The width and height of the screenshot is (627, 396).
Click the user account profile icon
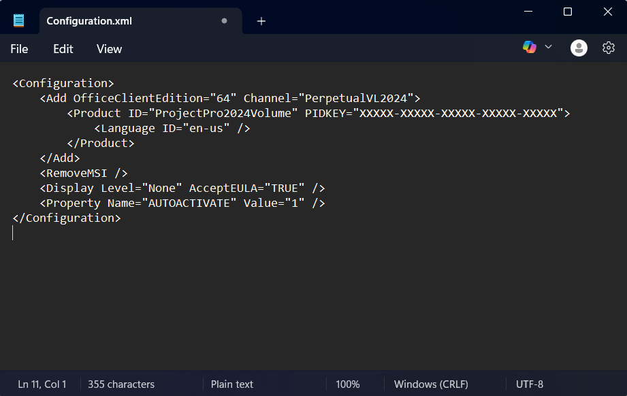[579, 48]
